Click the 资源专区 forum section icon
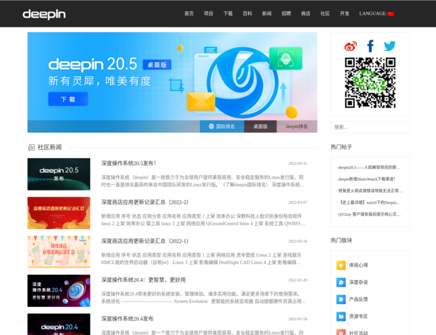The width and height of the screenshot is (436, 335). (x=341, y=316)
